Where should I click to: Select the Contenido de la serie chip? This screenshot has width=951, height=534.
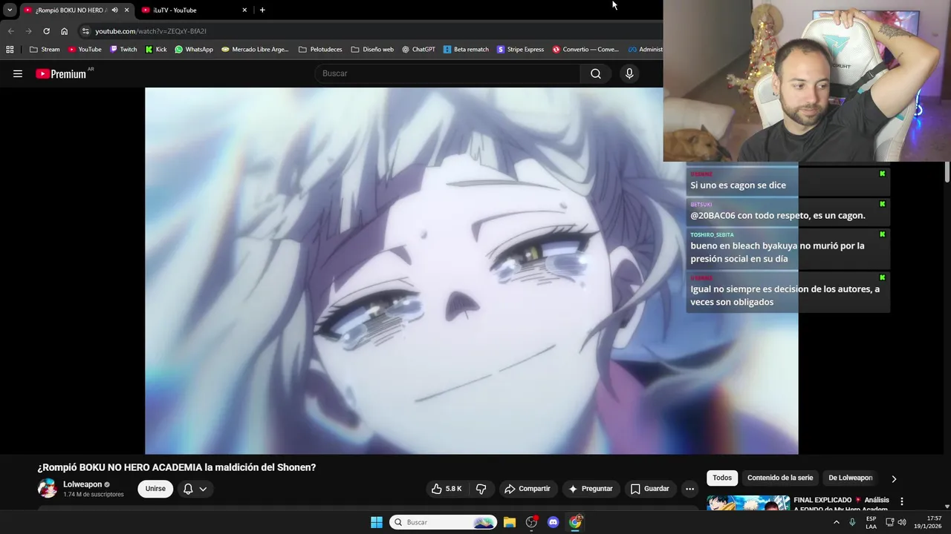click(780, 478)
